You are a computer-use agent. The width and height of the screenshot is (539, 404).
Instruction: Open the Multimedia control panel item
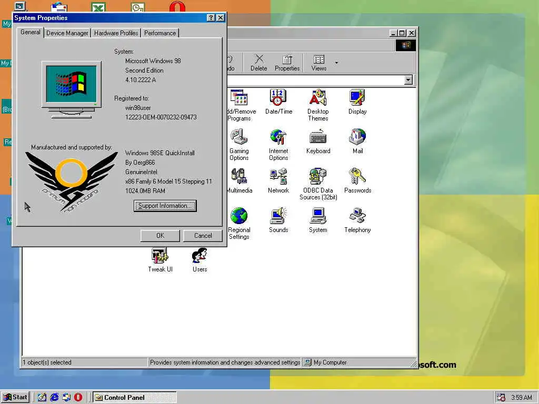pyautogui.click(x=239, y=181)
